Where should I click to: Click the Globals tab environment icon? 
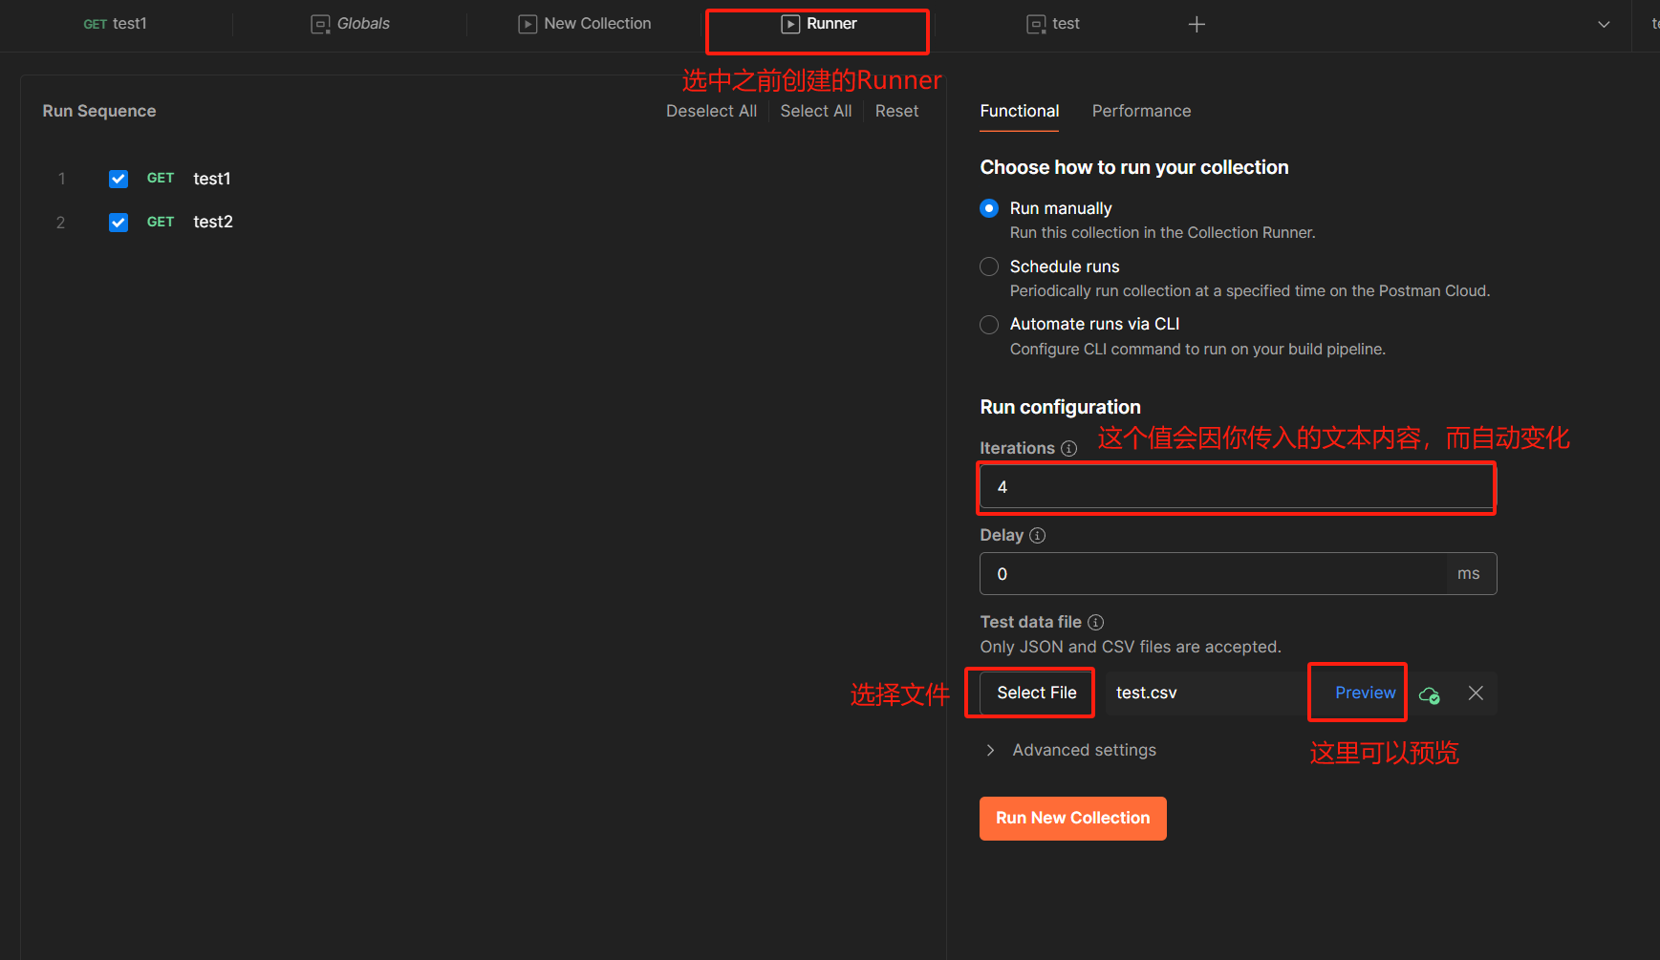click(320, 24)
